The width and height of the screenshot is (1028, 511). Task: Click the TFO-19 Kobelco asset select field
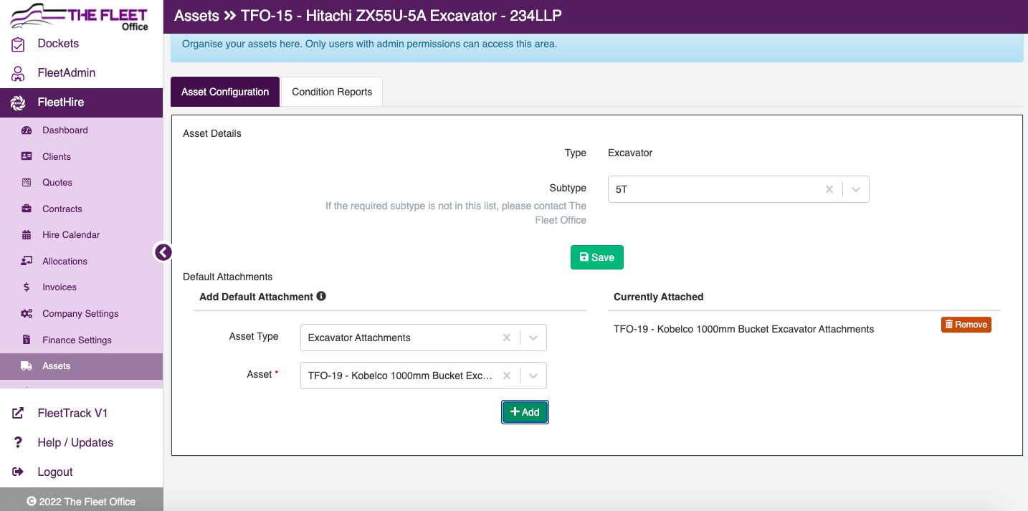pyautogui.click(x=423, y=376)
